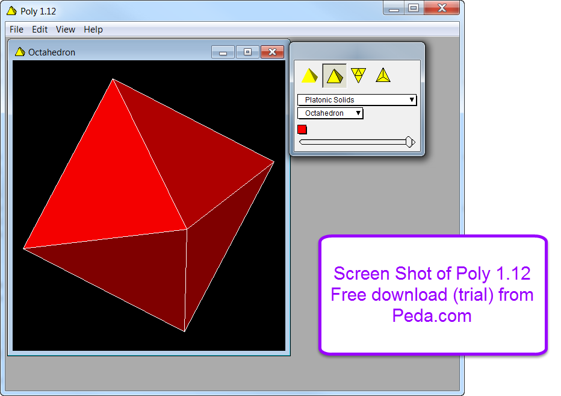The width and height of the screenshot is (561, 396).
Task: Close the Octahedron child window
Action: (x=272, y=52)
